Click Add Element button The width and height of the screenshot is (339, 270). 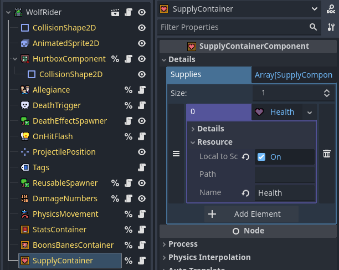pyautogui.click(x=251, y=214)
